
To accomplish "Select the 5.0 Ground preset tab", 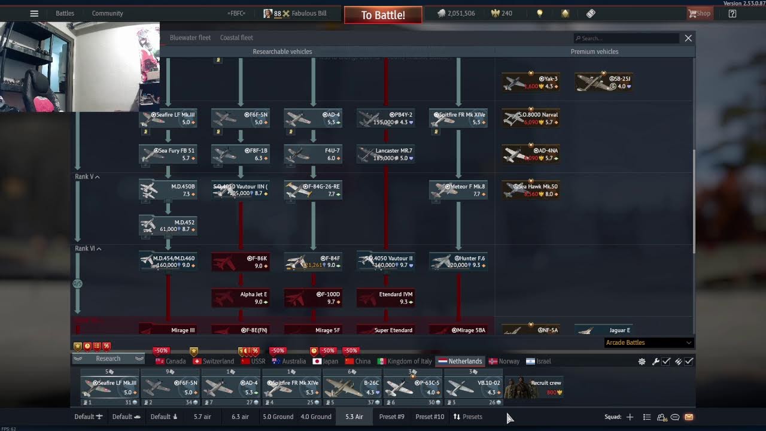I will (278, 417).
